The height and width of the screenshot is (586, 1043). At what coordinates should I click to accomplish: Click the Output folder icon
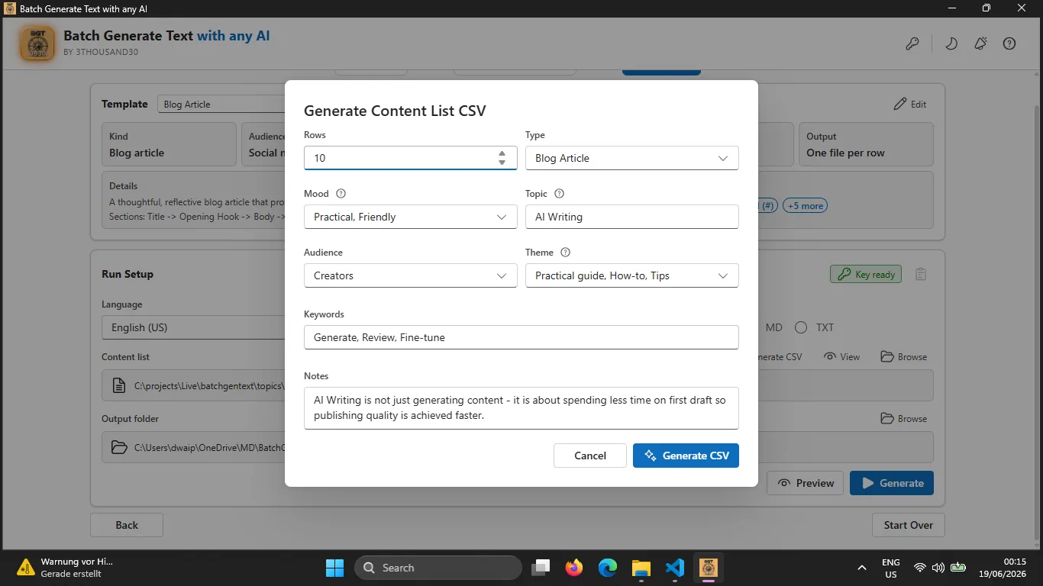point(119,447)
